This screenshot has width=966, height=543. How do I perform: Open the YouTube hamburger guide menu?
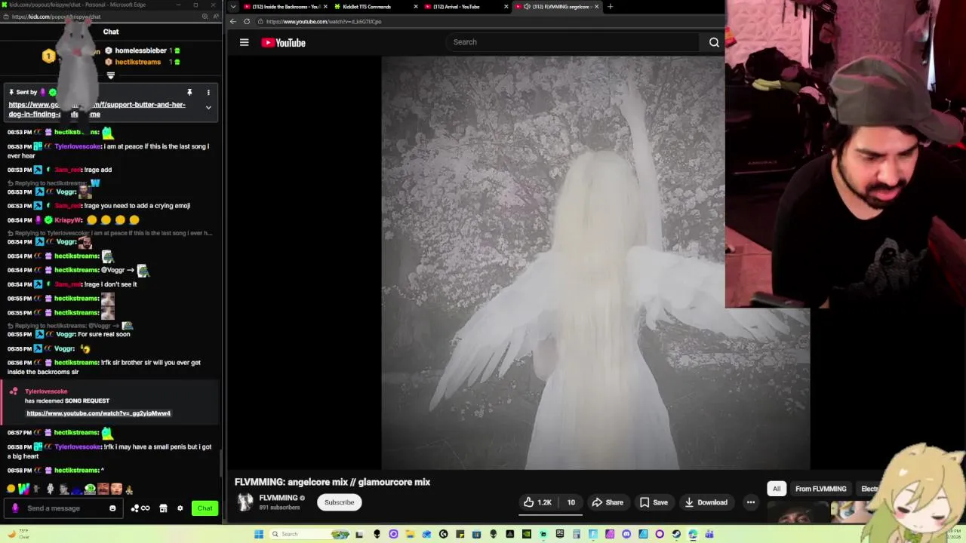(x=244, y=42)
